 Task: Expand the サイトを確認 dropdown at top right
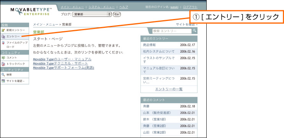186,24
